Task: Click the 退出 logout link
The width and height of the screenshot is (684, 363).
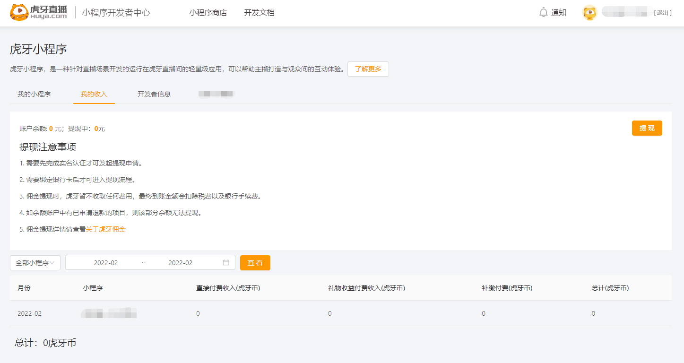Action: click(x=663, y=13)
